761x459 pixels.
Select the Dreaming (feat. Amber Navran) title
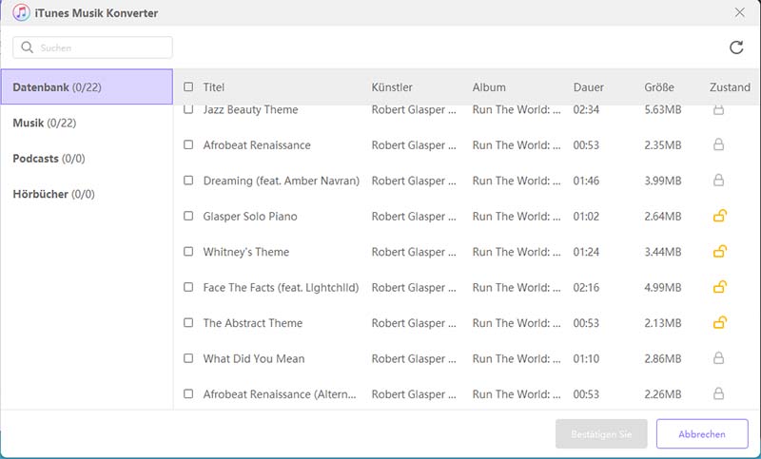282,181
